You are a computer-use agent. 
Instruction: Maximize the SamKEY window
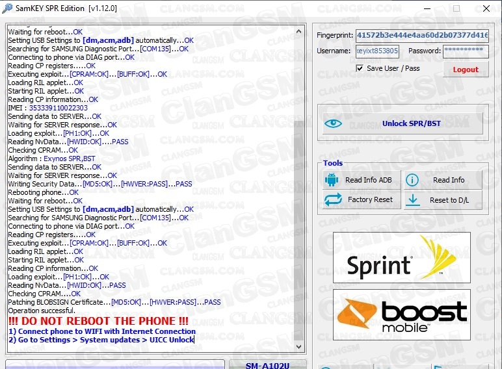point(456,8)
